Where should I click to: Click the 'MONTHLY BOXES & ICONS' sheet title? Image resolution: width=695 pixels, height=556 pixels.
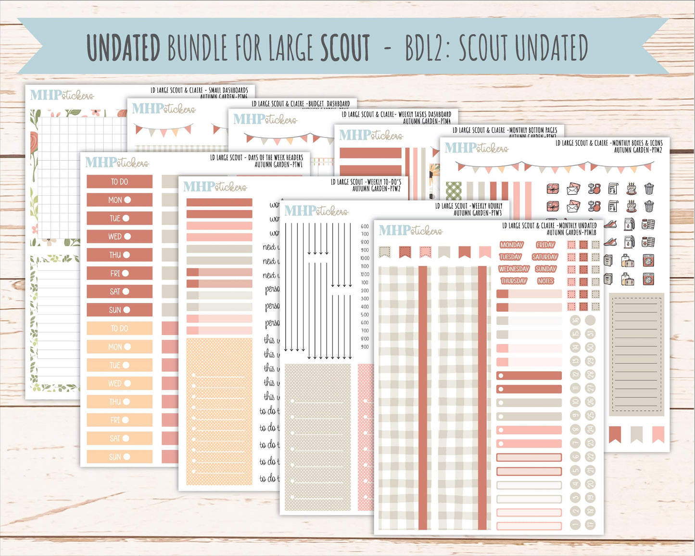pos(637,143)
